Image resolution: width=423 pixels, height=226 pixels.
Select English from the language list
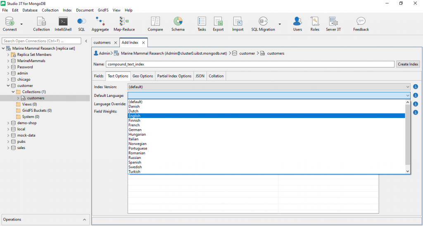[266, 116]
